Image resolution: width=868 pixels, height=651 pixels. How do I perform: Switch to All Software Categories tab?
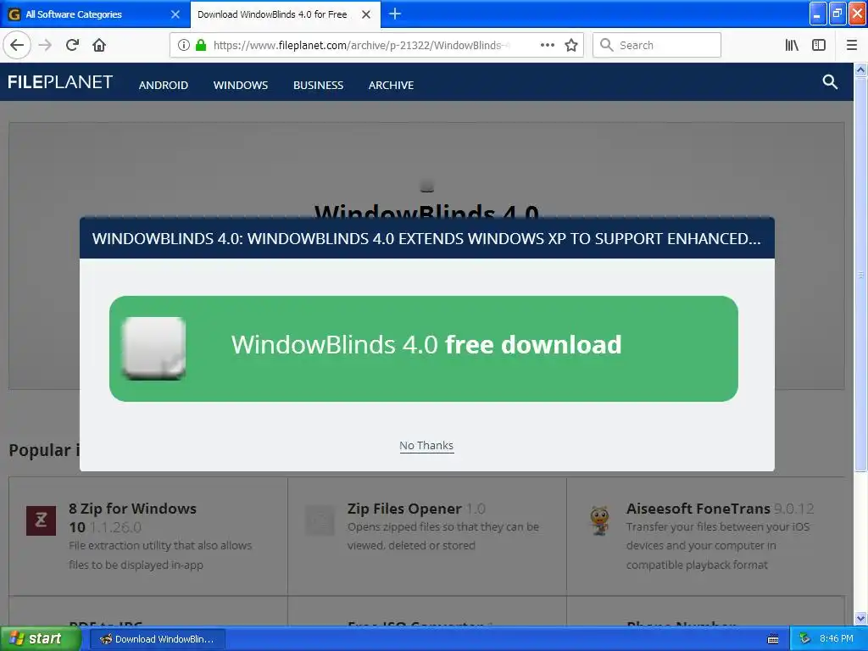point(94,14)
